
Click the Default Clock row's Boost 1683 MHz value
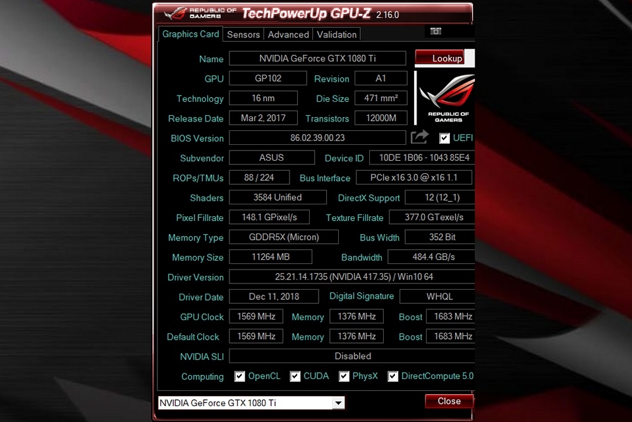pos(451,336)
